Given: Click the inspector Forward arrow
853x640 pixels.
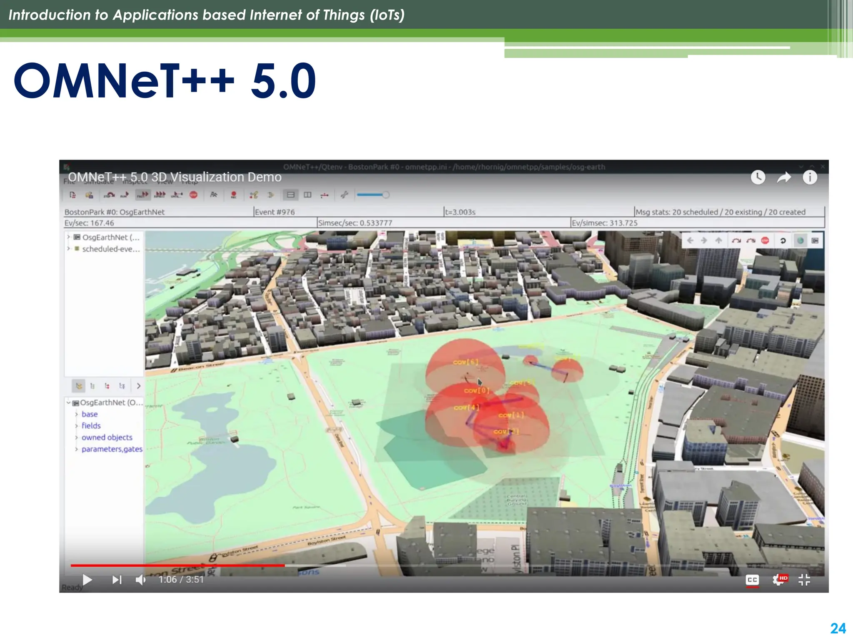Looking at the screenshot, I should 704,240.
